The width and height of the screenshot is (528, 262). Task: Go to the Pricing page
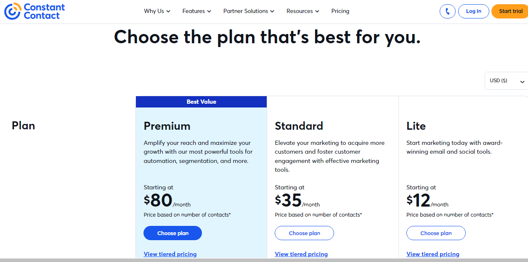[x=340, y=11]
